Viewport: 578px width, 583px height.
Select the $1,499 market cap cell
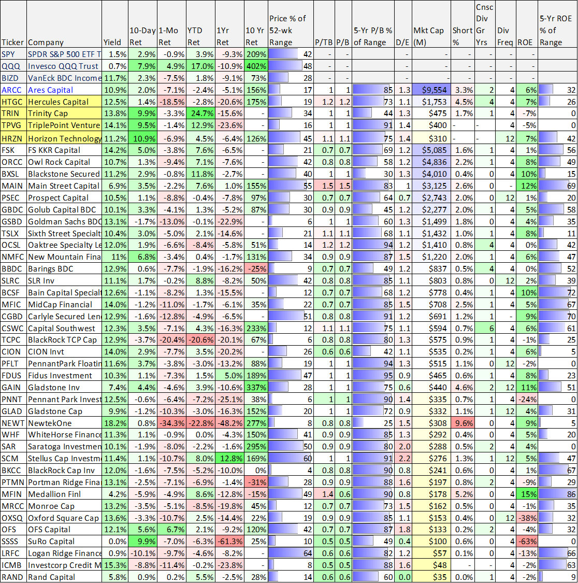(x=431, y=222)
